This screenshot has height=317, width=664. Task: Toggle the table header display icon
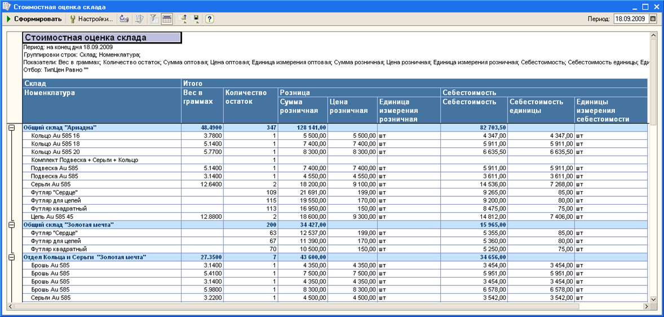pyautogui.click(x=166, y=19)
